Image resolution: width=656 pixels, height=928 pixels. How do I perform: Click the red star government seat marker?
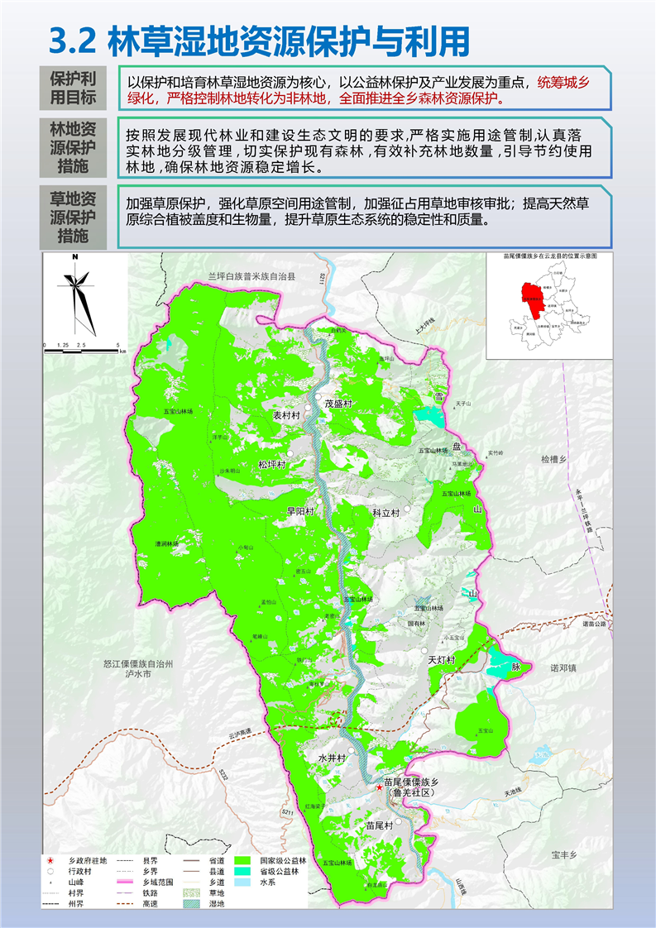(380, 788)
